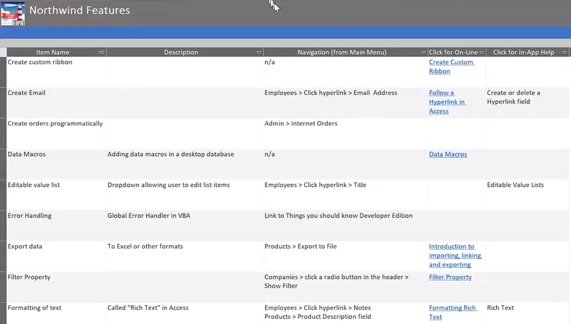Follow a Hyperlink in Access link

(x=447, y=102)
